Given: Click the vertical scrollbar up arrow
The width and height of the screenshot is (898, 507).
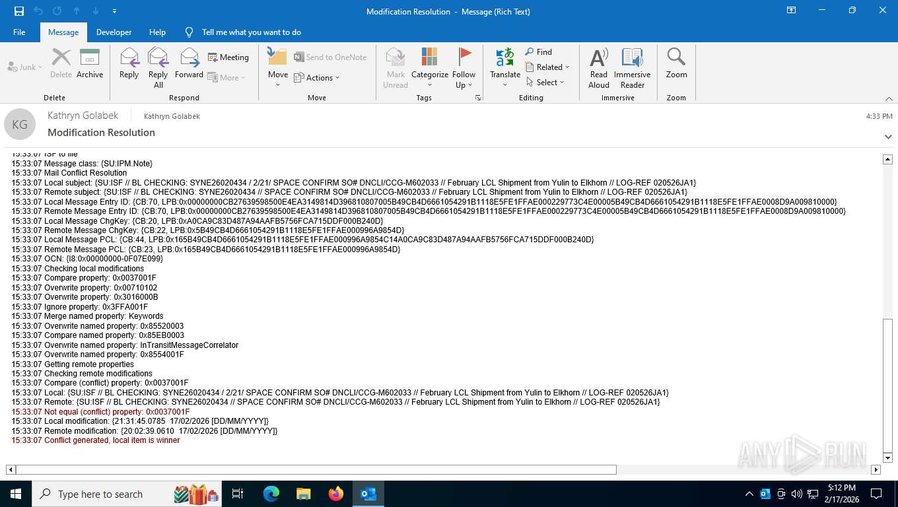Looking at the screenshot, I should tap(887, 159).
